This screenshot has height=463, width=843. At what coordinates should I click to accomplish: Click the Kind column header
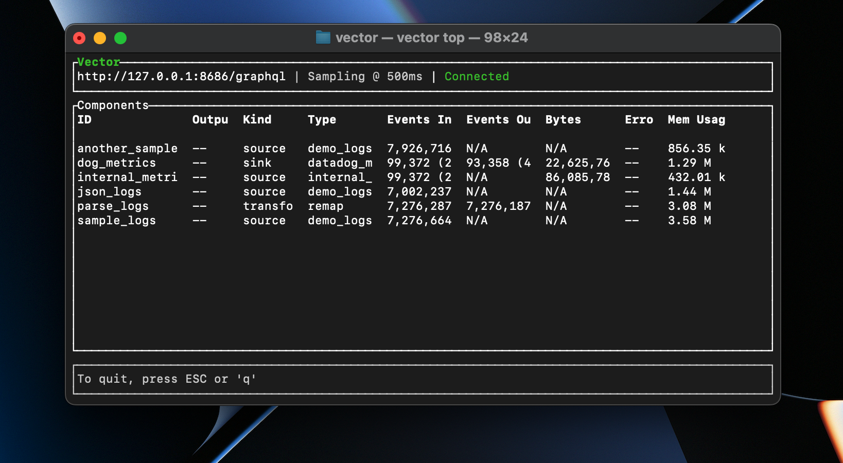tap(257, 119)
